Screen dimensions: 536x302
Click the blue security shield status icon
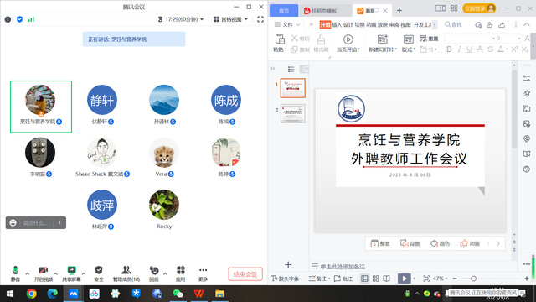tap(19, 19)
